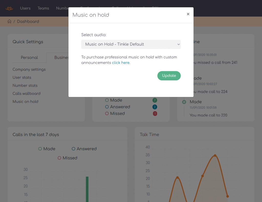262x202 pixels.
Task: Toggle Missed legend in the calls summary card
Action: (115, 113)
